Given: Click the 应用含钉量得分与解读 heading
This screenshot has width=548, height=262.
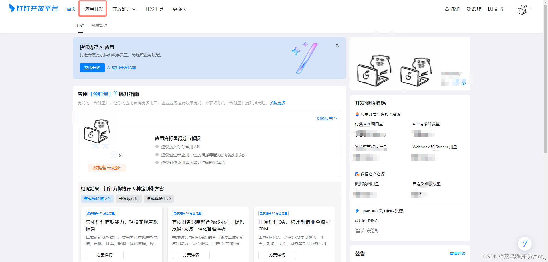Looking at the screenshot, I should click(x=178, y=138).
